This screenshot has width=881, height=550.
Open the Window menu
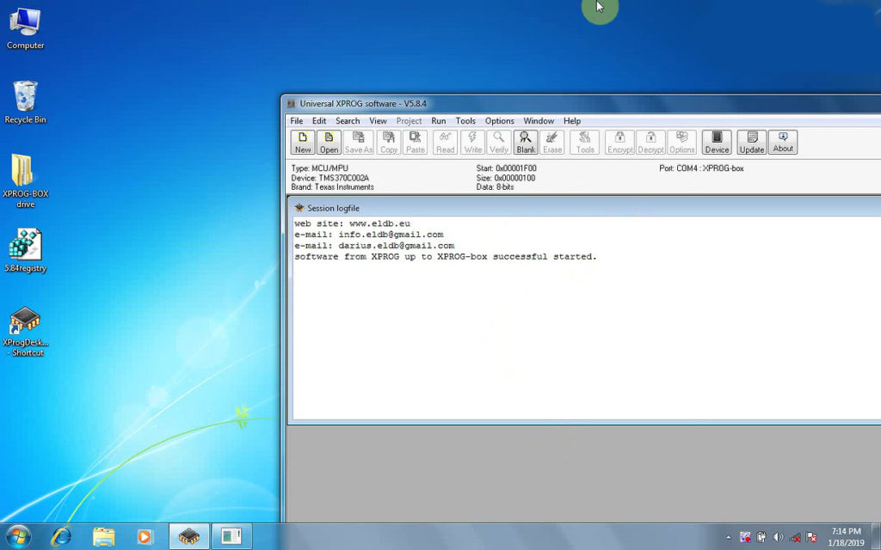pos(539,120)
